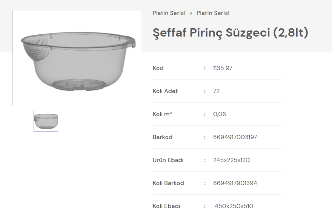Image resolution: width=332 pixels, height=222 pixels.
Task: Click the large product image of the strainer
Action: (x=77, y=58)
